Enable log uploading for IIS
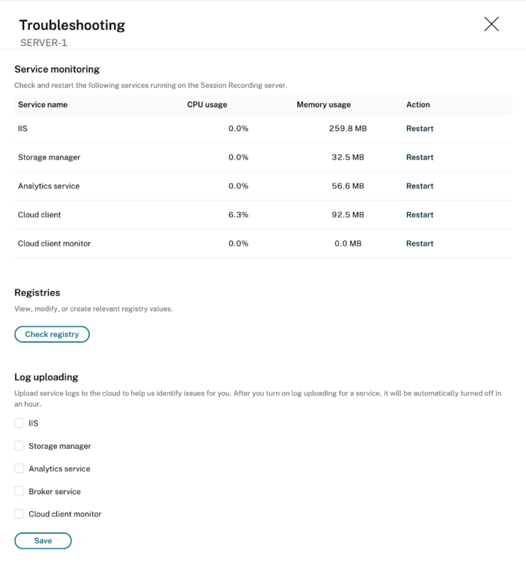Image resolution: width=526 pixels, height=568 pixels. point(20,423)
